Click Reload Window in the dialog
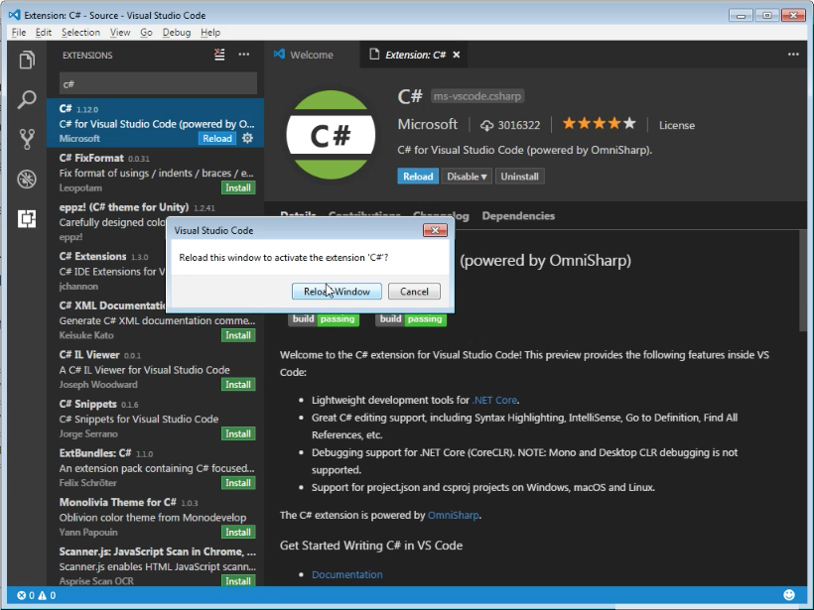This screenshot has height=610, width=814. pos(337,292)
